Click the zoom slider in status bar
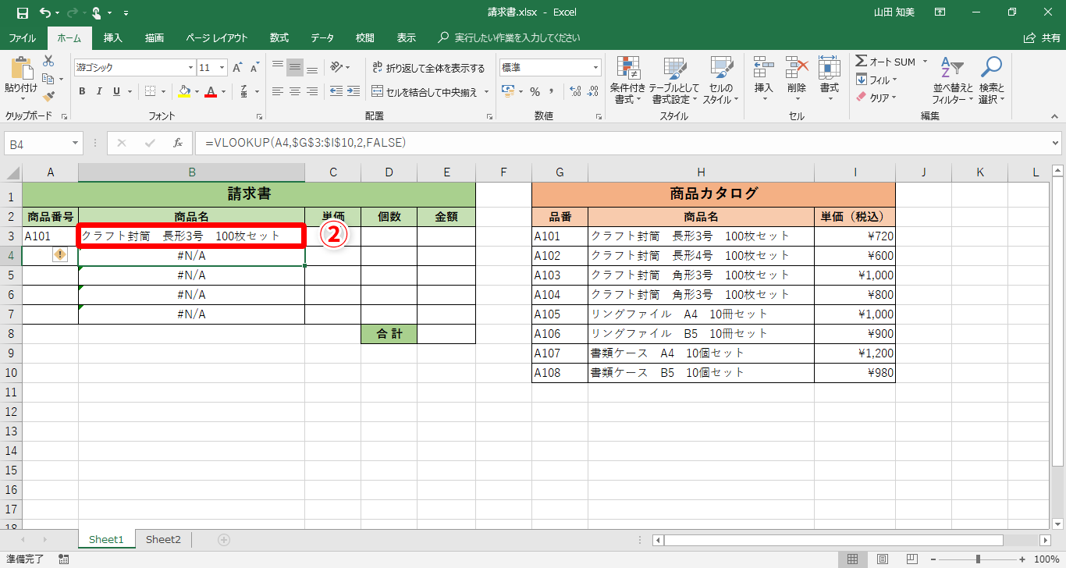Viewport: 1066px width, 568px height. [978, 559]
